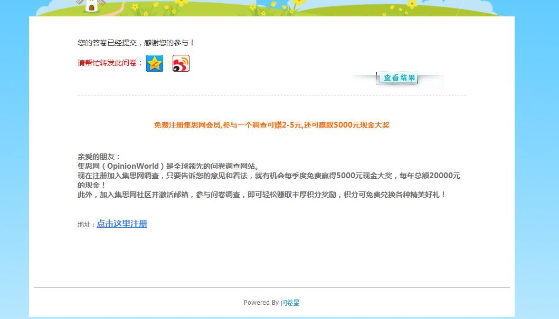Click the line starting 现在注册加入集思网调查
The image size is (559, 319).
click(269, 176)
